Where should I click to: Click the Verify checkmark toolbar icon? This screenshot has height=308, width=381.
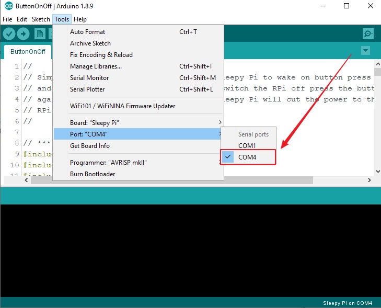point(9,34)
